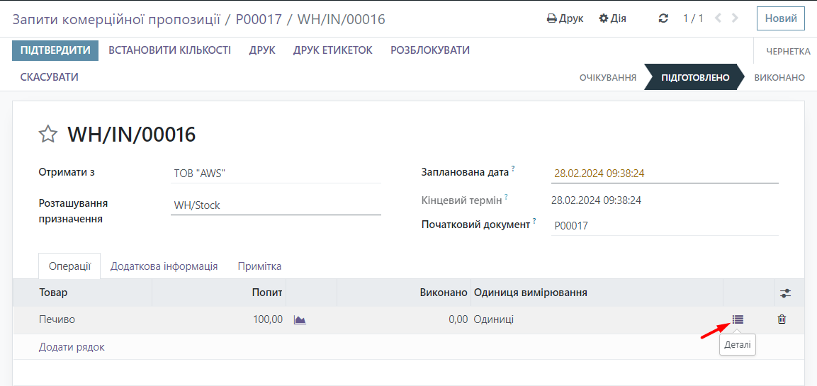The width and height of the screenshot is (817, 386).
Task: Click the Запланована дата date field
Action: [664, 174]
